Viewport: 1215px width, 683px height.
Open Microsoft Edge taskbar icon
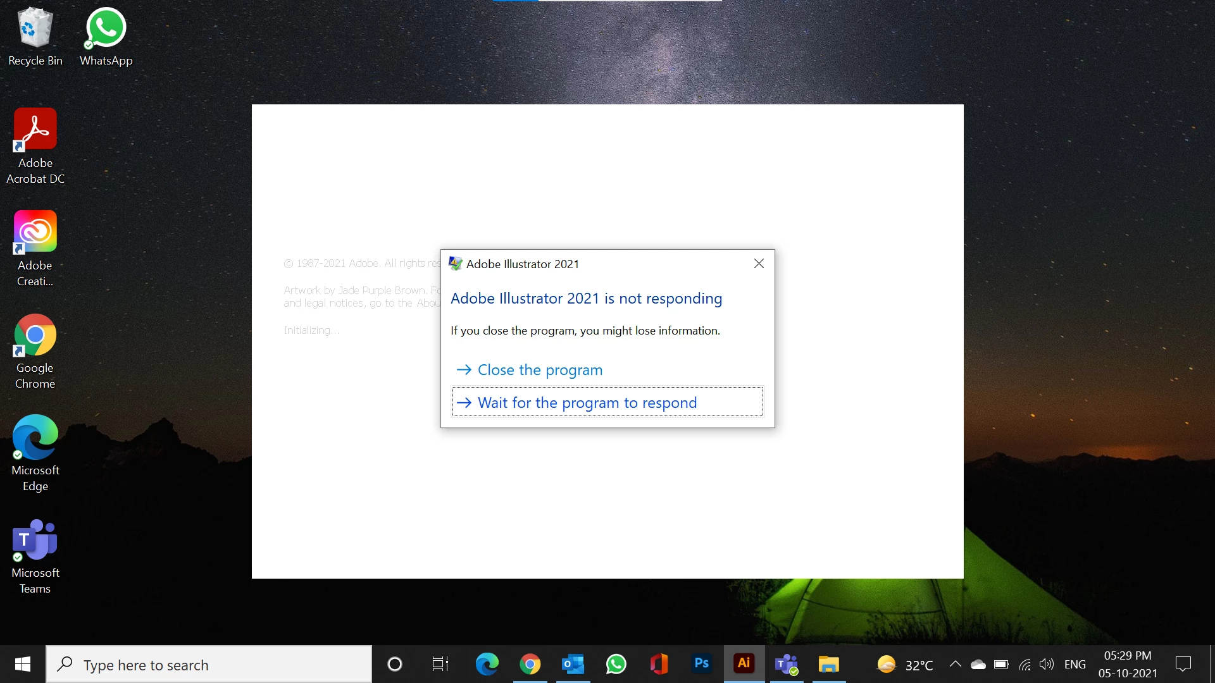487,664
